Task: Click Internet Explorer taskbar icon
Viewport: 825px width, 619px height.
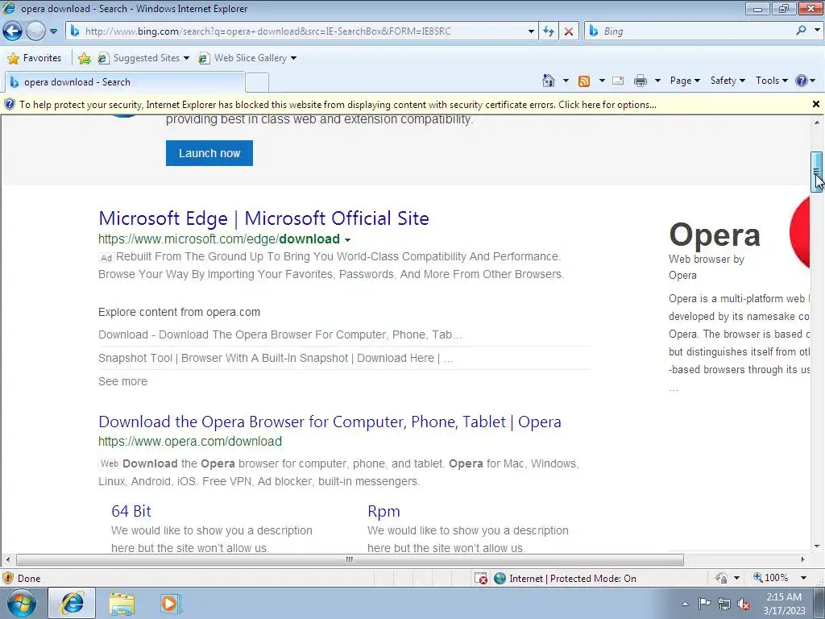Action: [72, 603]
